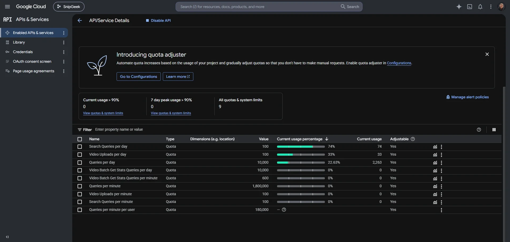Show usage chart for Queries per day

[x=435, y=163]
